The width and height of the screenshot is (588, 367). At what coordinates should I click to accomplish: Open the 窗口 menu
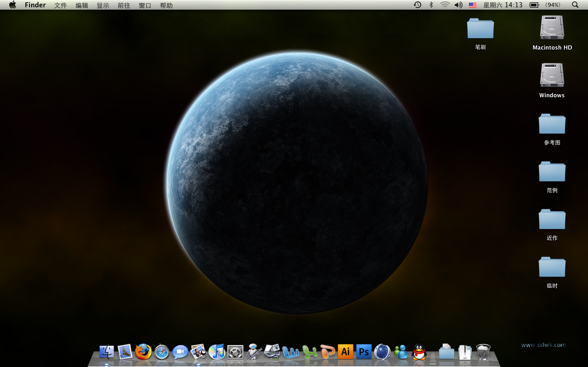145,5
